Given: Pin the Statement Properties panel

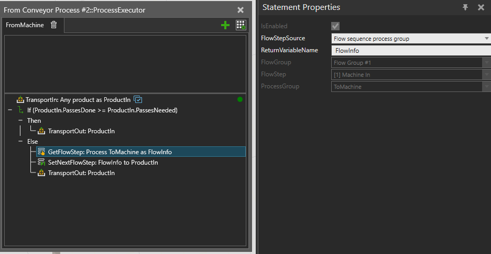Looking at the screenshot, I should [465, 7].
